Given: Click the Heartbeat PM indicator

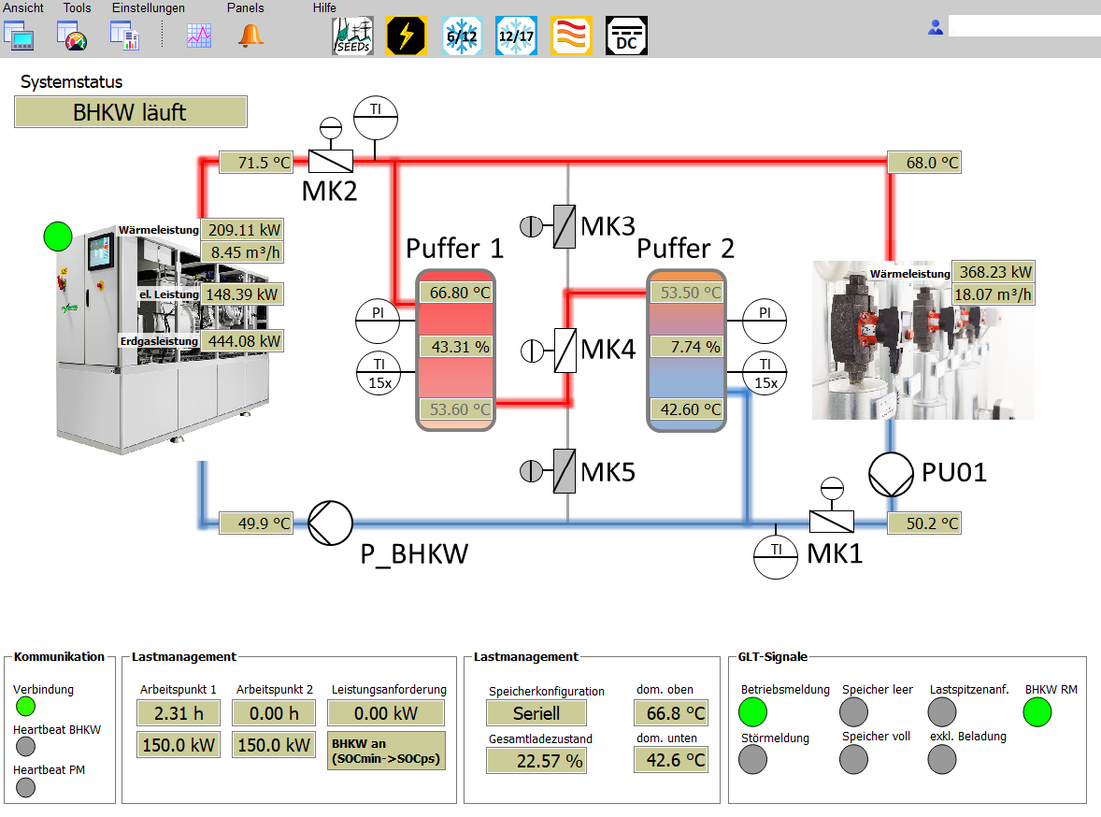Looking at the screenshot, I should coord(25,787).
